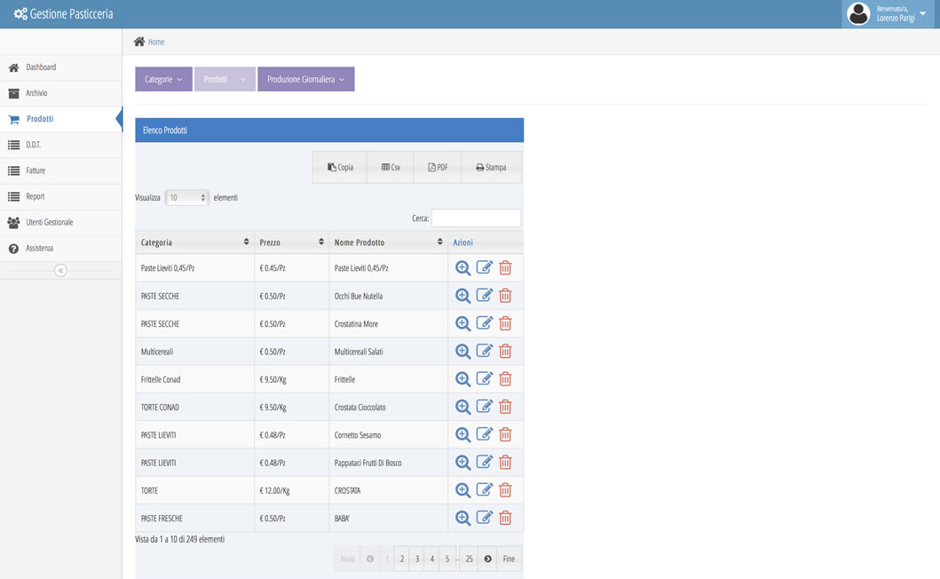
Task: Delete the Frittelle product via trash icon
Action: [505, 379]
